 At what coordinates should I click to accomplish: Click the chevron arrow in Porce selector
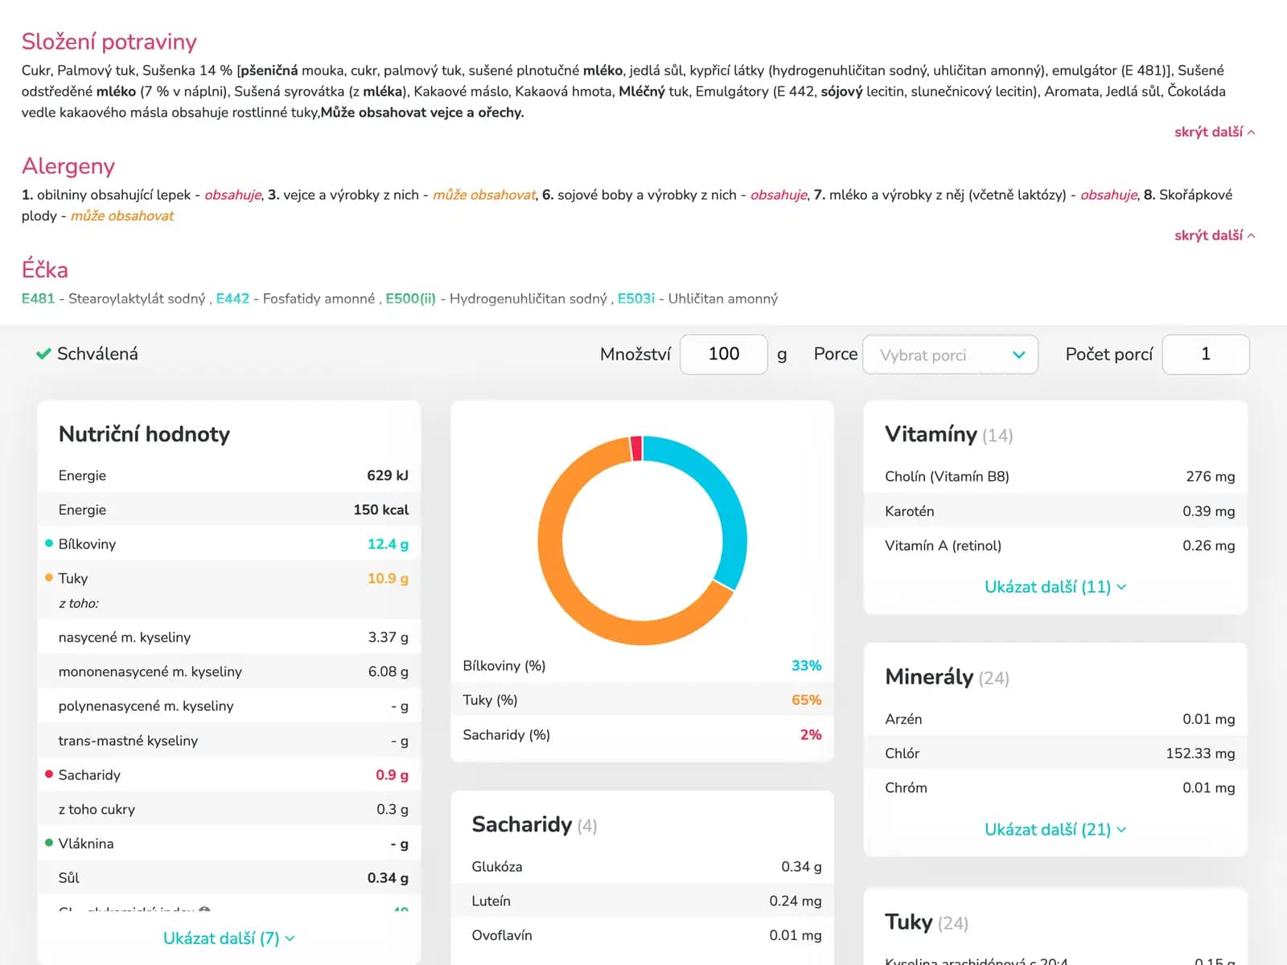[1018, 355]
